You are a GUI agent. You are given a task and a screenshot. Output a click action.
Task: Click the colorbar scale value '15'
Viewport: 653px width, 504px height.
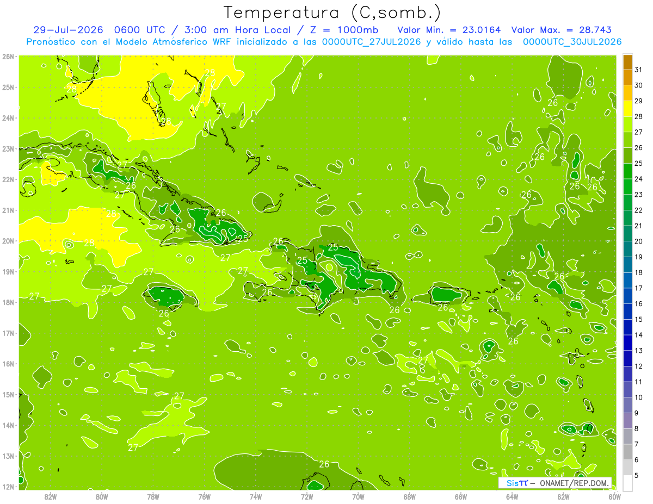(x=639, y=319)
